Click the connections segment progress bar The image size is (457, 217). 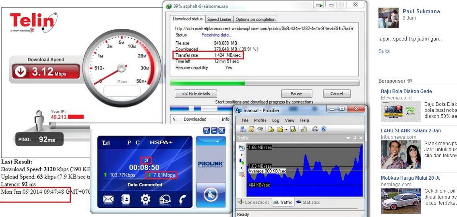[x=201, y=108]
